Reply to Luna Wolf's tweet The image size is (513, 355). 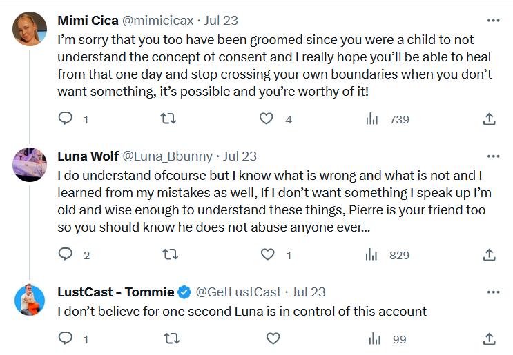[x=66, y=255]
